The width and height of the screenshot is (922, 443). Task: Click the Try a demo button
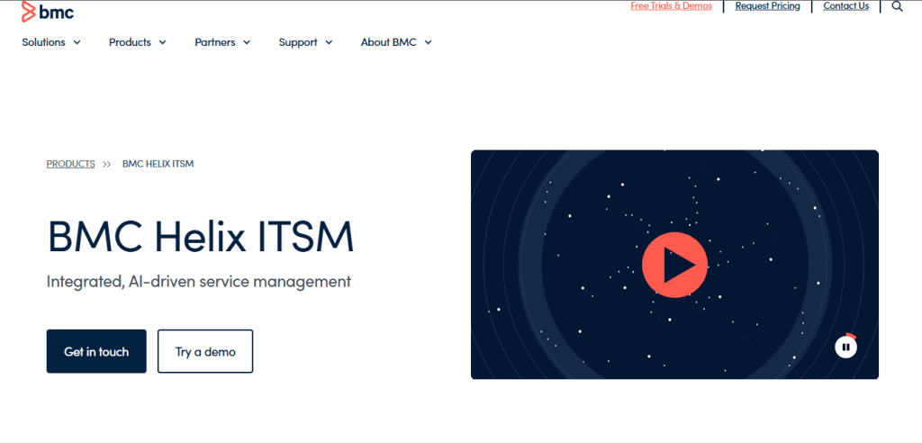click(205, 351)
